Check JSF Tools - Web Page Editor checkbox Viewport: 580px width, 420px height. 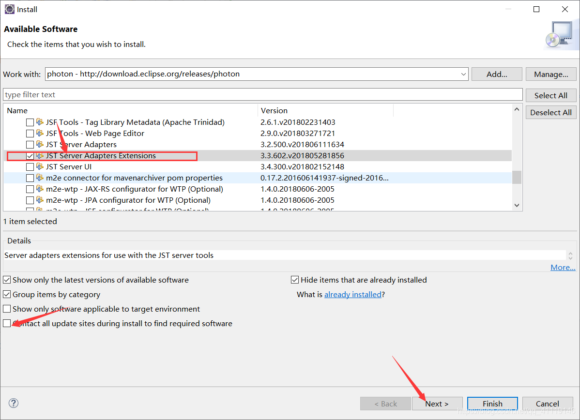click(x=30, y=134)
